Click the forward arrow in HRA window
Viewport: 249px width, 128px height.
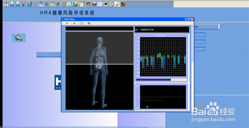(x=74, y=23)
